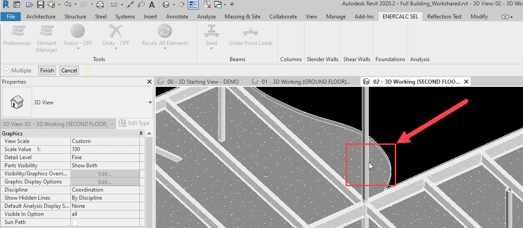Click the Scale Value field showing 100
This screenshot has height=228, width=523.
pyautogui.click(x=105, y=149)
